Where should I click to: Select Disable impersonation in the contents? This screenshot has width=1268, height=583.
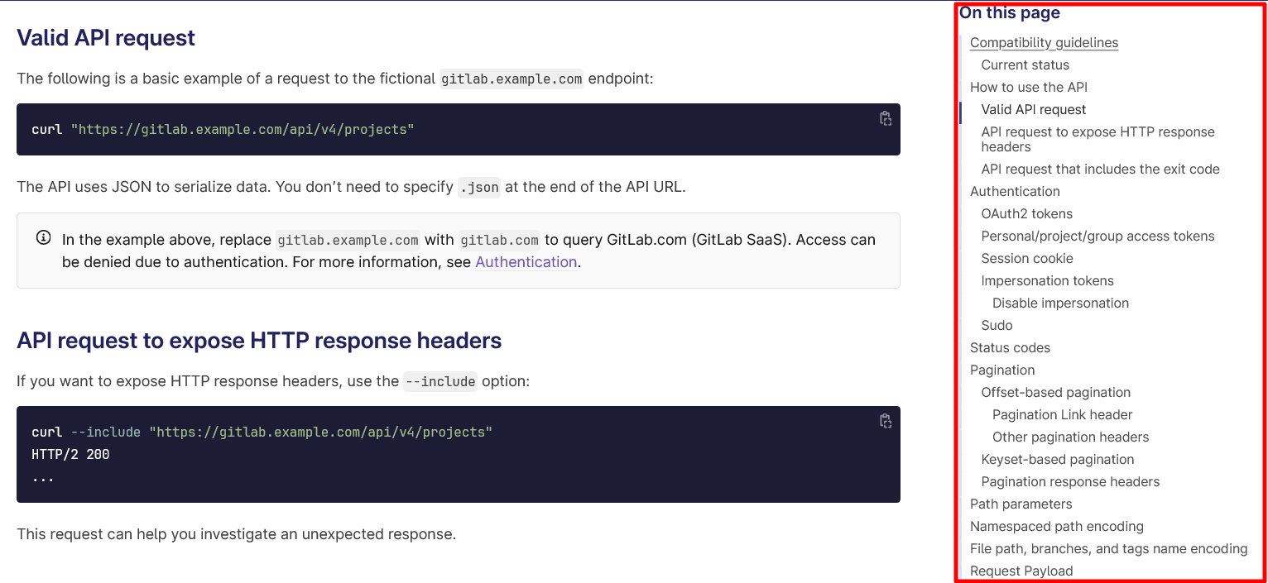1060,303
